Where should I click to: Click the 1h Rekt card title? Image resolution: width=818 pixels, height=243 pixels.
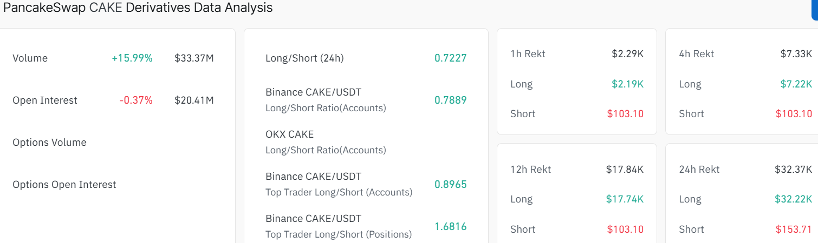[528, 54]
